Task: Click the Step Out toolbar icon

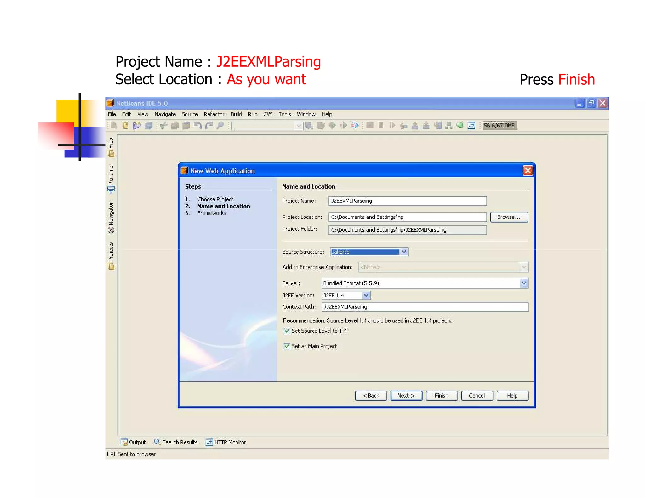Action: click(426, 126)
